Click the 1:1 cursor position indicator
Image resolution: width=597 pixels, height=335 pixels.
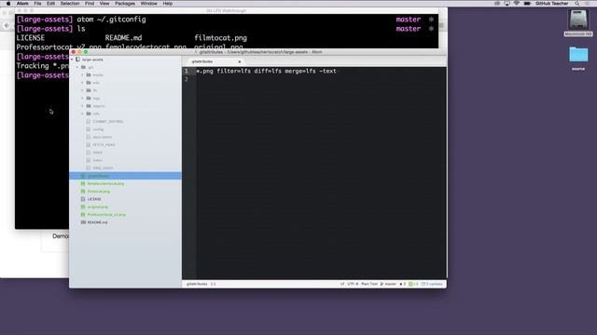[x=214, y=284]
